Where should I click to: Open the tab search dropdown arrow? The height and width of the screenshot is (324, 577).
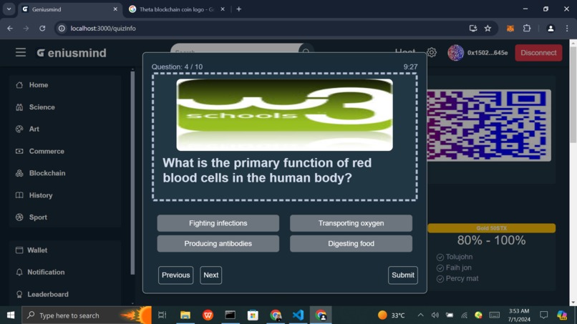click(x=9, y=9)
